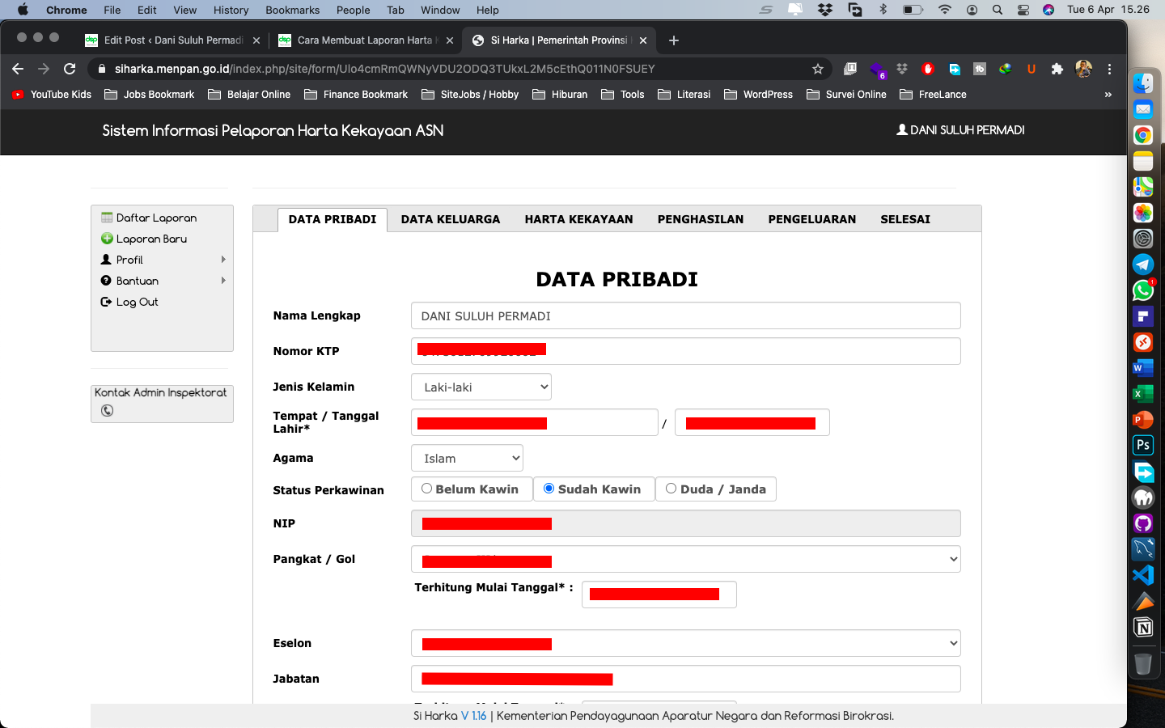Click Log Out in the sidebar
The height and width of the screenshot is (728, 1165).
pos(137,302)
